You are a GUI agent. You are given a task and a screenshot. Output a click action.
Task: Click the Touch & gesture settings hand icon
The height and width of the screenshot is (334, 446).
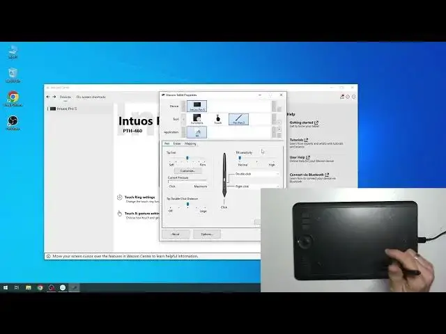pyautogui.click(x=120, y=214)
